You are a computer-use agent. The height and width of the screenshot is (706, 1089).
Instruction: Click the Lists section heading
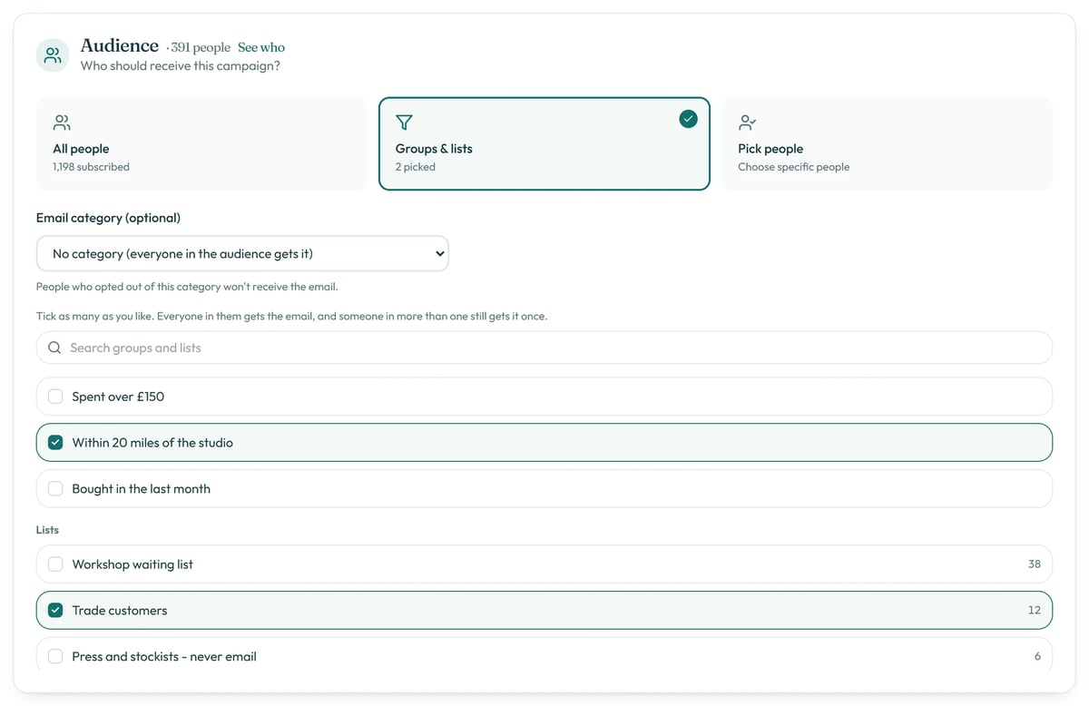47,530
